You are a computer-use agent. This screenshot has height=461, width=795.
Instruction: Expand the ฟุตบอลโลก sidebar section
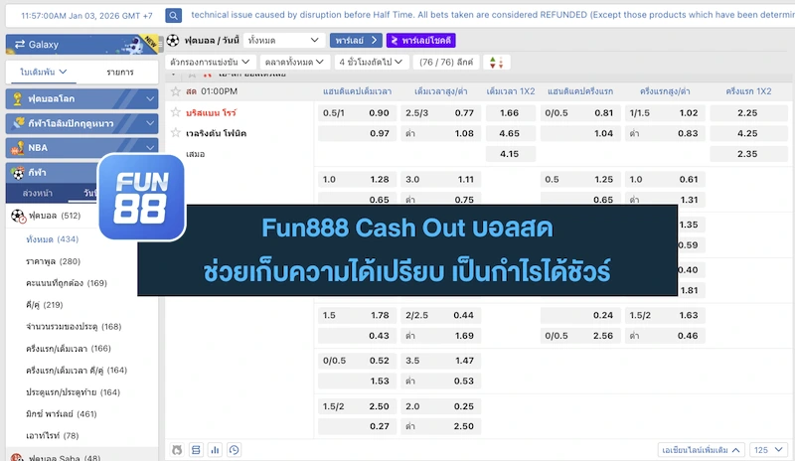81,99
